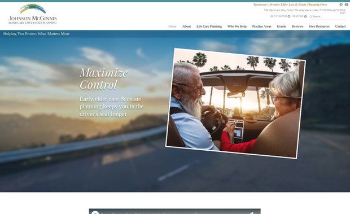Open the Facebook page icon

point(341,5)
